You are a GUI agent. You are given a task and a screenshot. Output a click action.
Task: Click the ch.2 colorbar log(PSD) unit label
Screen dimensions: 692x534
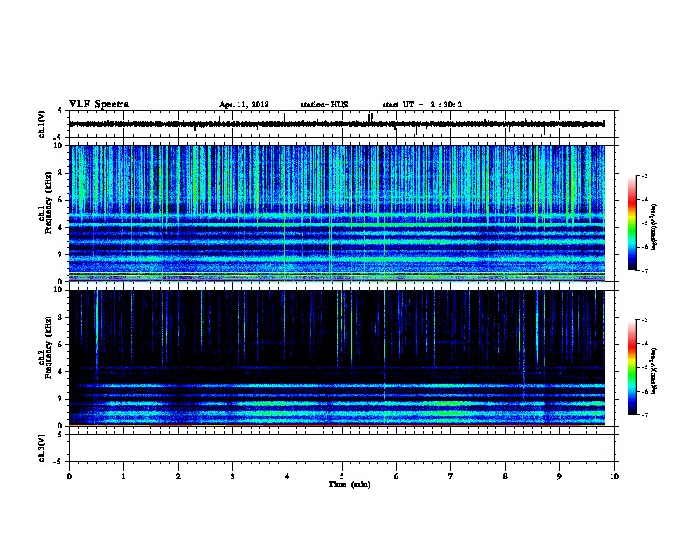coord(654,372)
